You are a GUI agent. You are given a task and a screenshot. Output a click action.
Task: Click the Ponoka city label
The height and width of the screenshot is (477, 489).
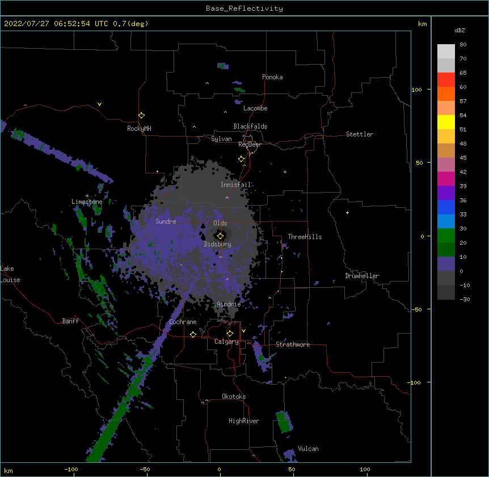coord(272,77)
